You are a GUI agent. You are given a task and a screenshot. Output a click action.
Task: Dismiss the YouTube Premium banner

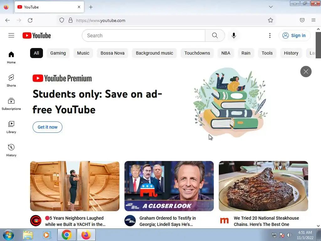[x=306, y=72]
